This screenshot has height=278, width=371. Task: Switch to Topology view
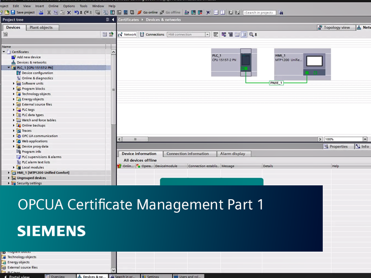(x=336, y=27)
